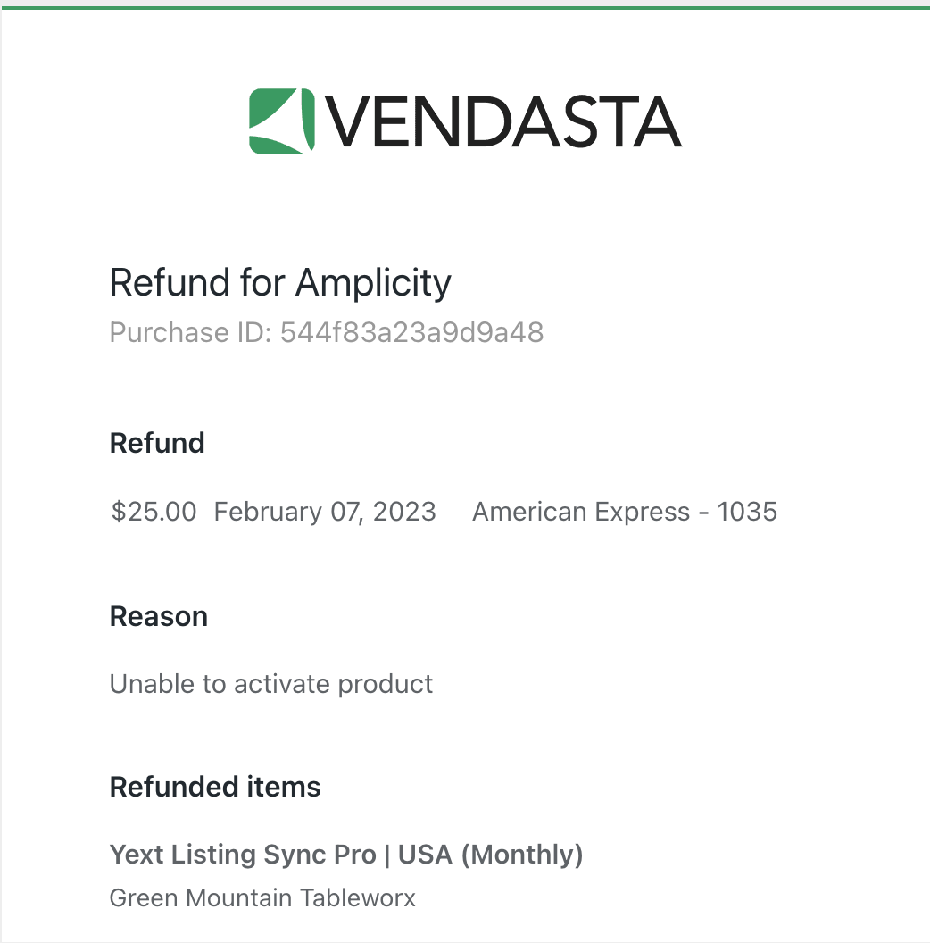The width and height of the screenshot is (930, 943).
Task: Click the VENDASTA wordmark text
Action: (x=503, y=122)
